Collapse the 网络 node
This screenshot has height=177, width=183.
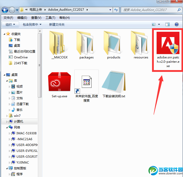tap(7, 127)
